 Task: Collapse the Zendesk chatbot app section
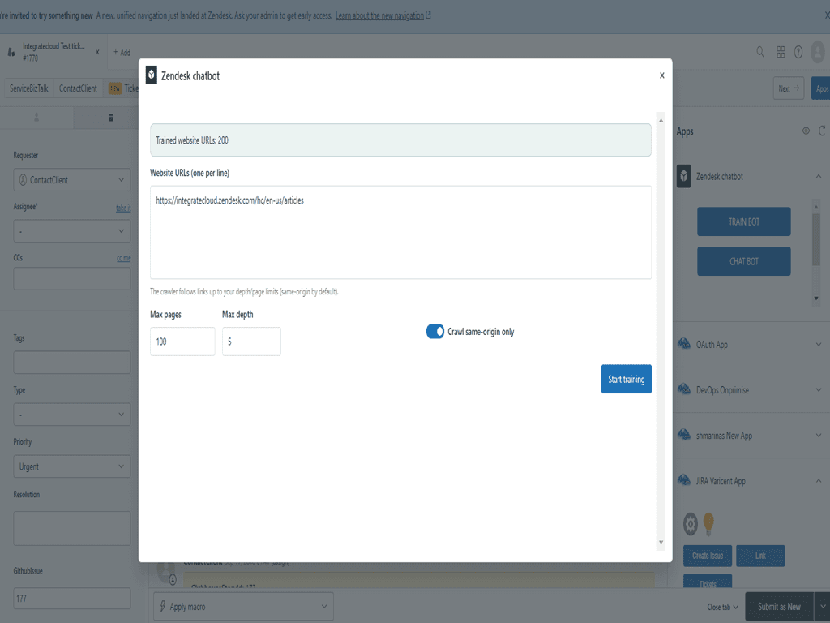[x=819, y=176]
